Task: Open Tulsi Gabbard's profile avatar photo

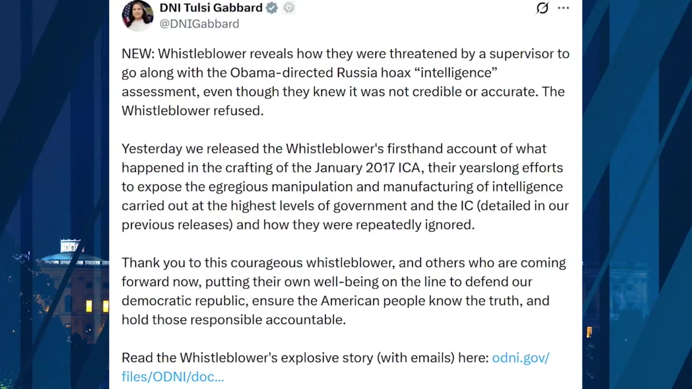Action: [x=138, y=16]
